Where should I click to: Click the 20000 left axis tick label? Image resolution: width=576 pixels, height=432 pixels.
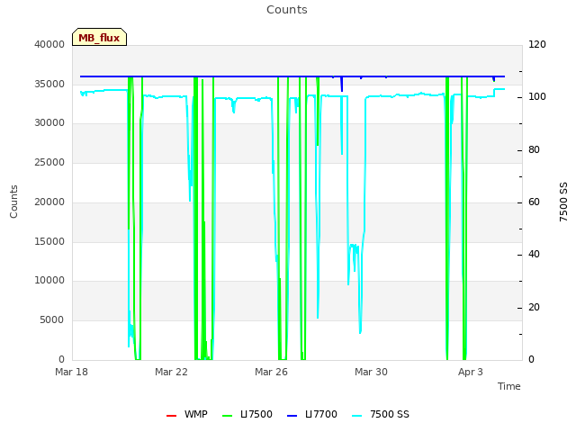pyautogui.click(x=49, y=202)
